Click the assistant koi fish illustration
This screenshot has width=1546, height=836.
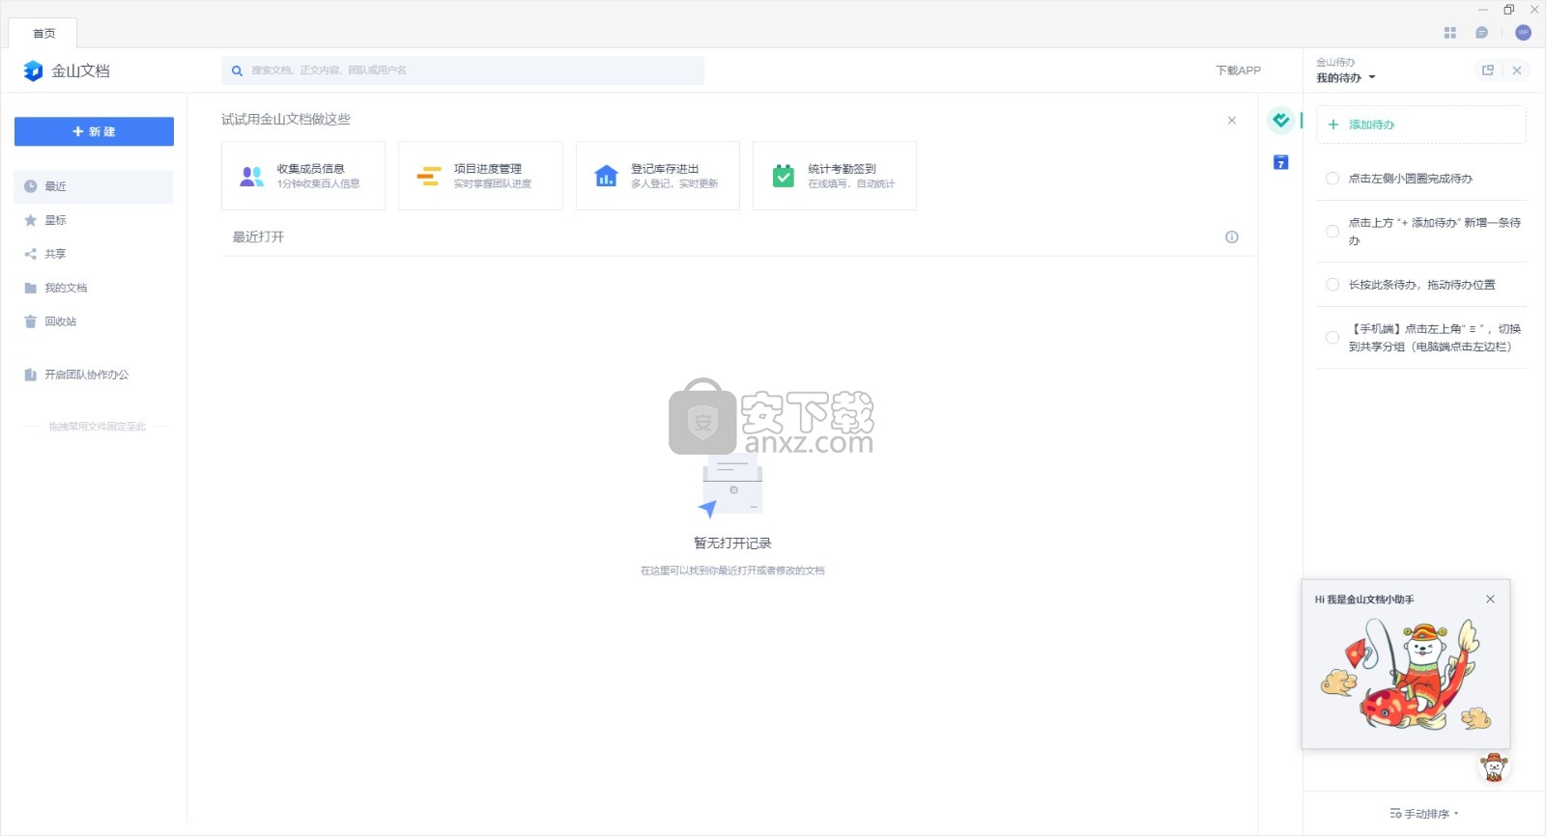coord(1407,675)
